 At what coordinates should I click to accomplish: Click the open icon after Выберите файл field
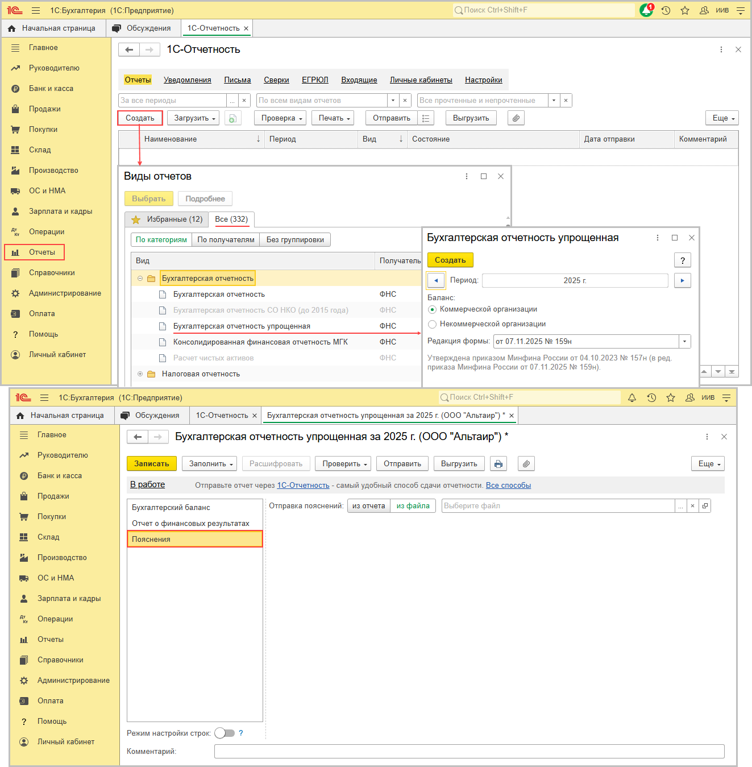(x=705, y=505)
